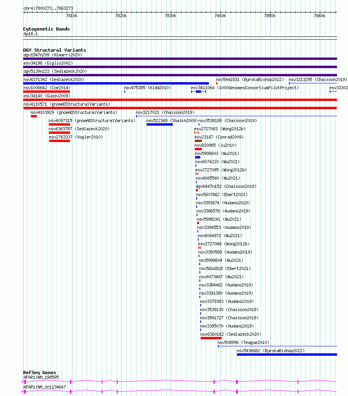Click the Cytogenetic Bands track title
This screenshot has width=348, height=396.
click(x=47, y=29)
